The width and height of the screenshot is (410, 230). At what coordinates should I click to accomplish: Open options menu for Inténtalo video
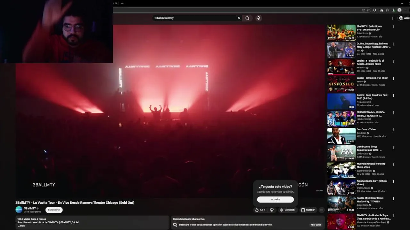(393, 61)
